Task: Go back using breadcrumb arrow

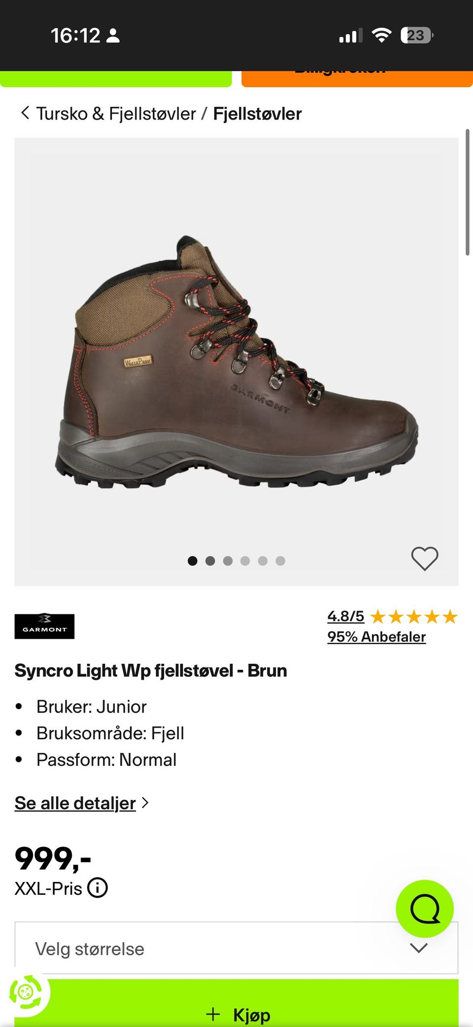Action: coord(25,113)
